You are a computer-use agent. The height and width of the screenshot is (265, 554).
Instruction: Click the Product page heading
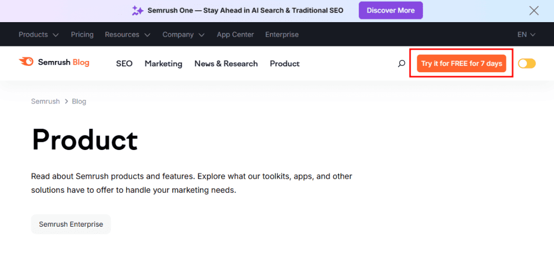pyautogui.click(x=85, y=140)
